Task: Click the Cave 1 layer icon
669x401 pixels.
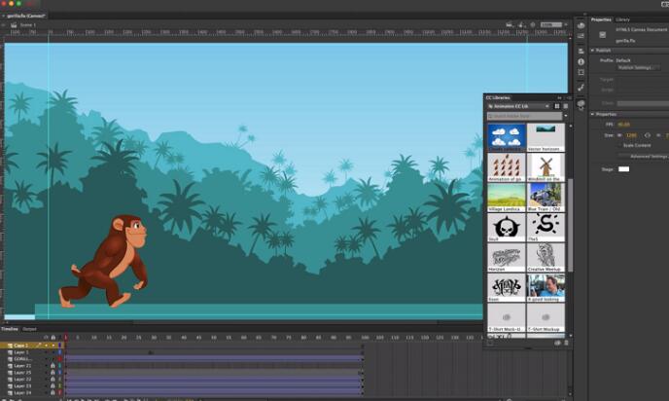Action: [x=10, y=346]
